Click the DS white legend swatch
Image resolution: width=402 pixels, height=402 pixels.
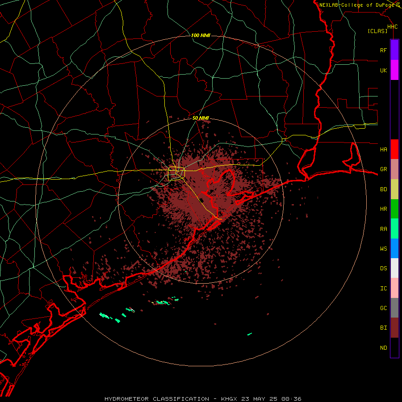(x=394, y=268)
